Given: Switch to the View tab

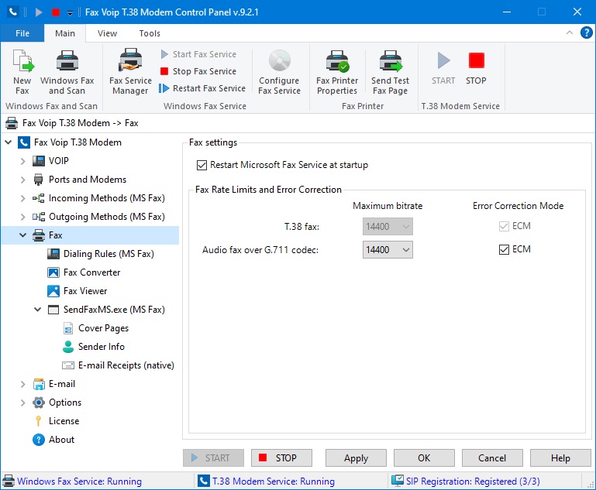Looking at the screenshot, I should point(107,33).
